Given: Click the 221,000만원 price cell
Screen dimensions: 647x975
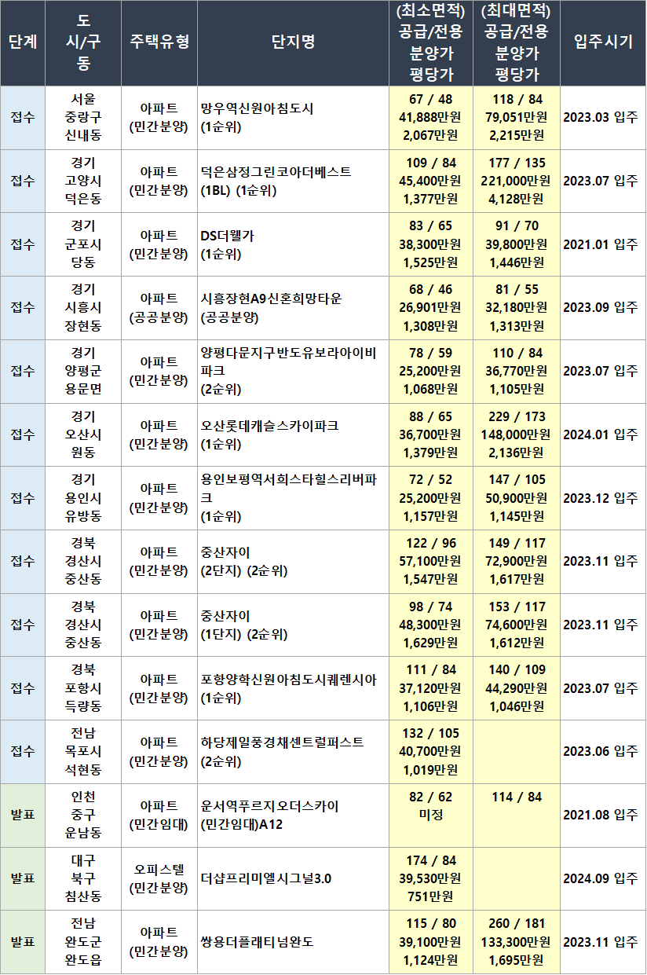Looking at the screenshot, I should (x=517, y=181).
